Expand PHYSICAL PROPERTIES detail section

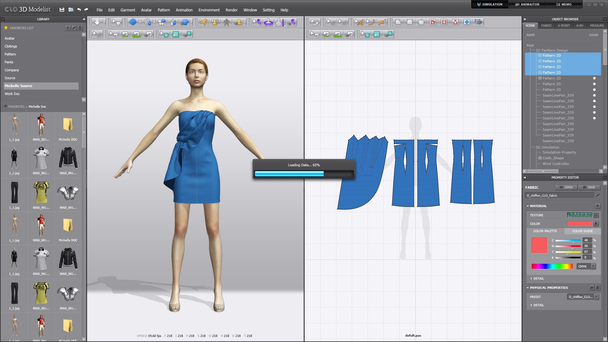(532, 305)
